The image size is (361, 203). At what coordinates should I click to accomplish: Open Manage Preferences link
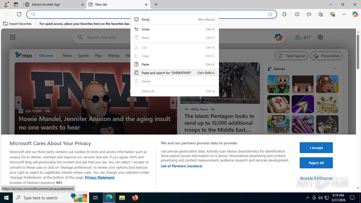point(316,178)
